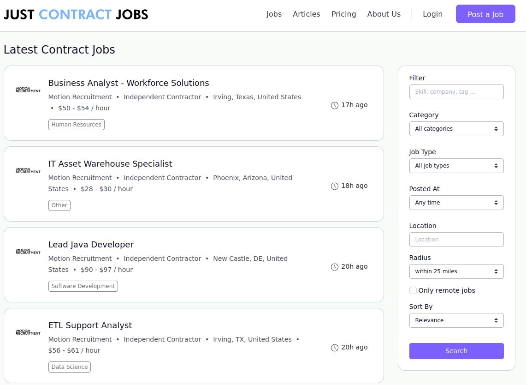
Task: Click the Just Contract Jobs site logo
Action: coord(76,14)
